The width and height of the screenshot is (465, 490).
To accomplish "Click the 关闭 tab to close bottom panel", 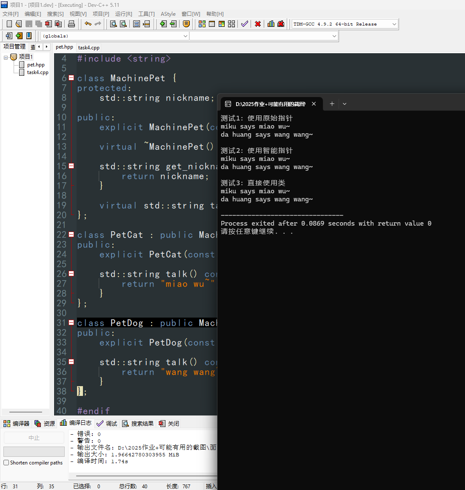I will pyautogui.click(x=169, y=424).
